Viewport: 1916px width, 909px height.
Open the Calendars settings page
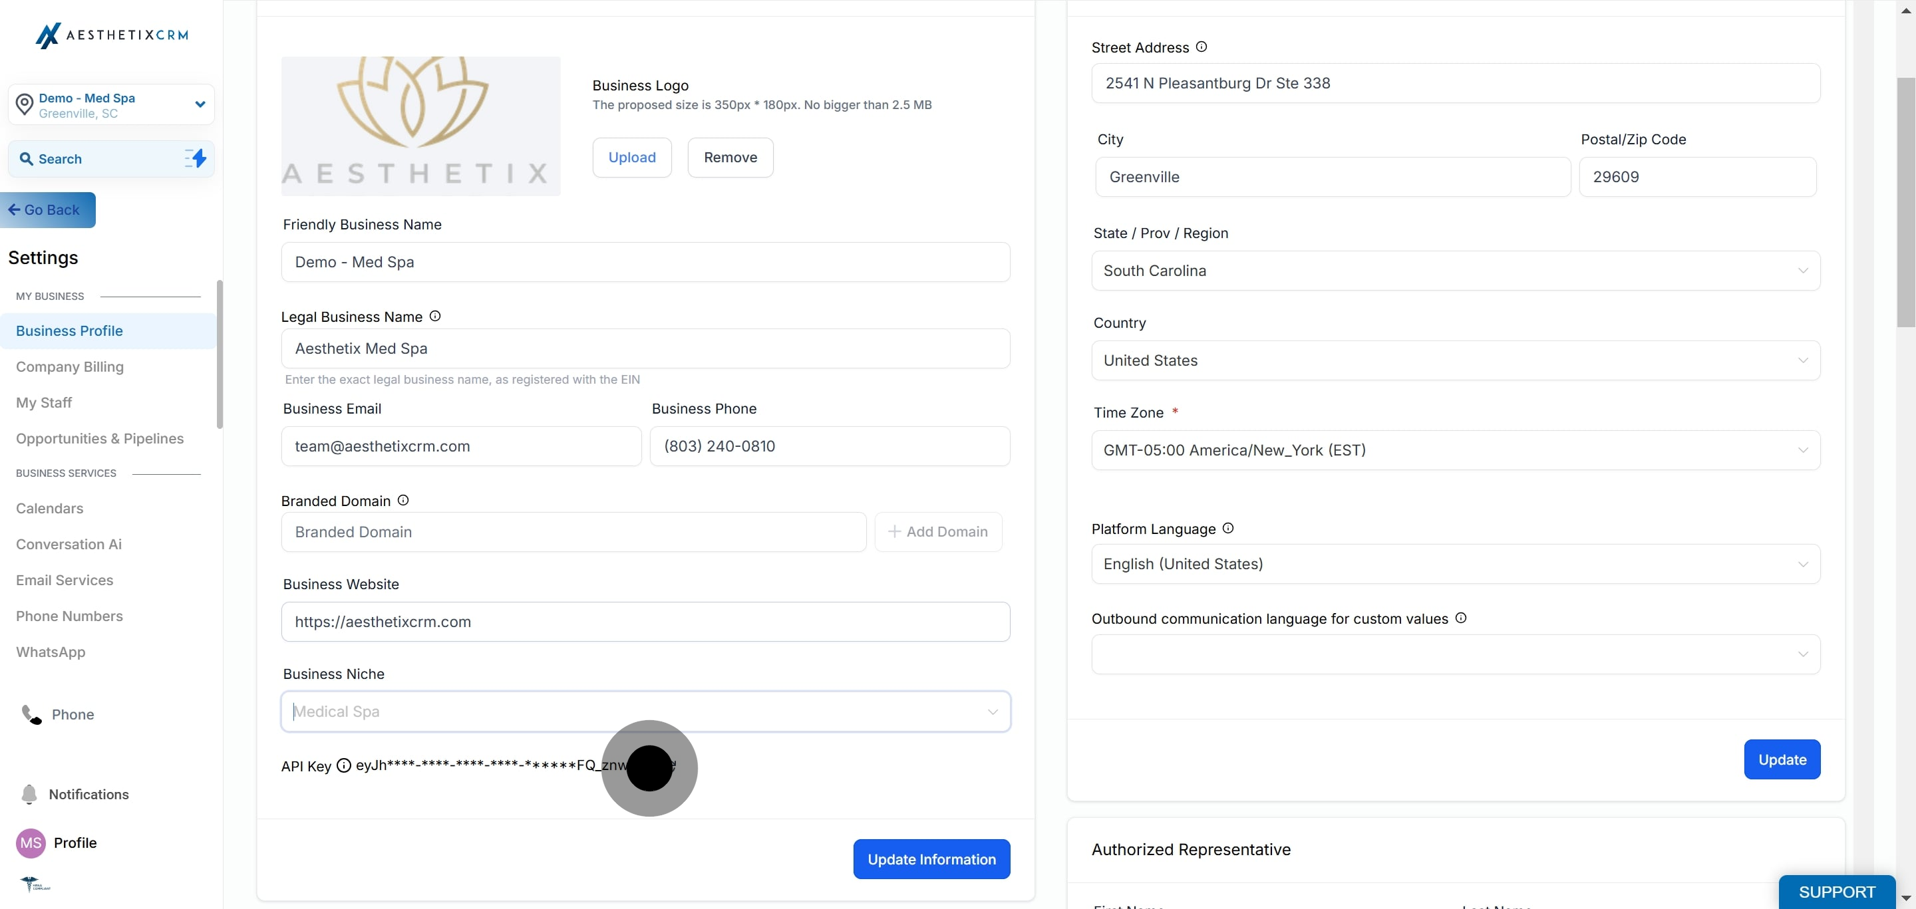click(x=50, y=509)
